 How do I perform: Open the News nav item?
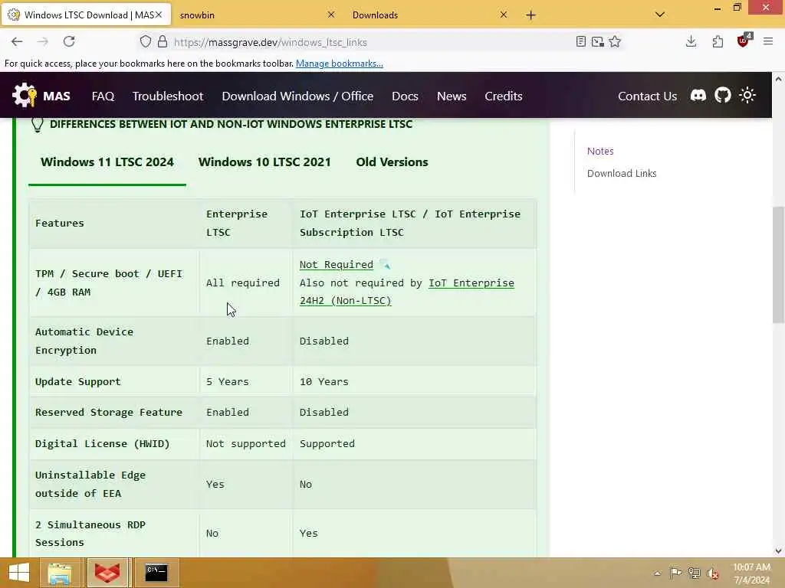pyautogui.click(x=451, y=96)
